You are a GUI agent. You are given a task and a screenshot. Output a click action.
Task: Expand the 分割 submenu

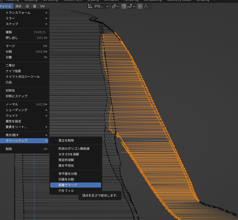(24, 52)
